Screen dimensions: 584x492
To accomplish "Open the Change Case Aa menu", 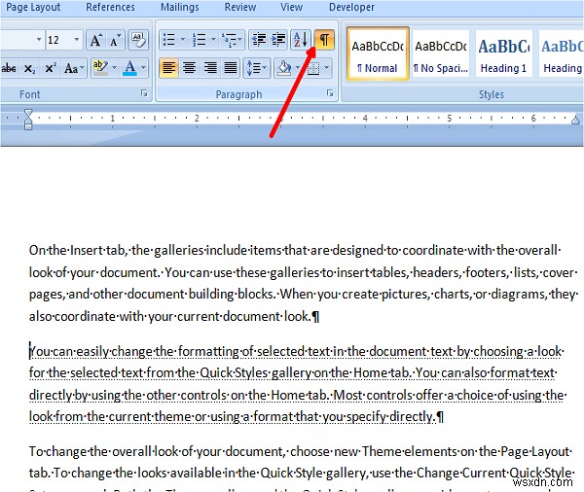I will point(74,68).
